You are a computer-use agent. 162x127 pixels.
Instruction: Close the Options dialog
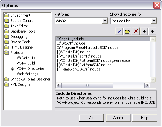[x=157, y=5]
